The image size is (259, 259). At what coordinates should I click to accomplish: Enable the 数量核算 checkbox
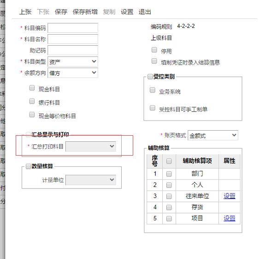(28, 166)
